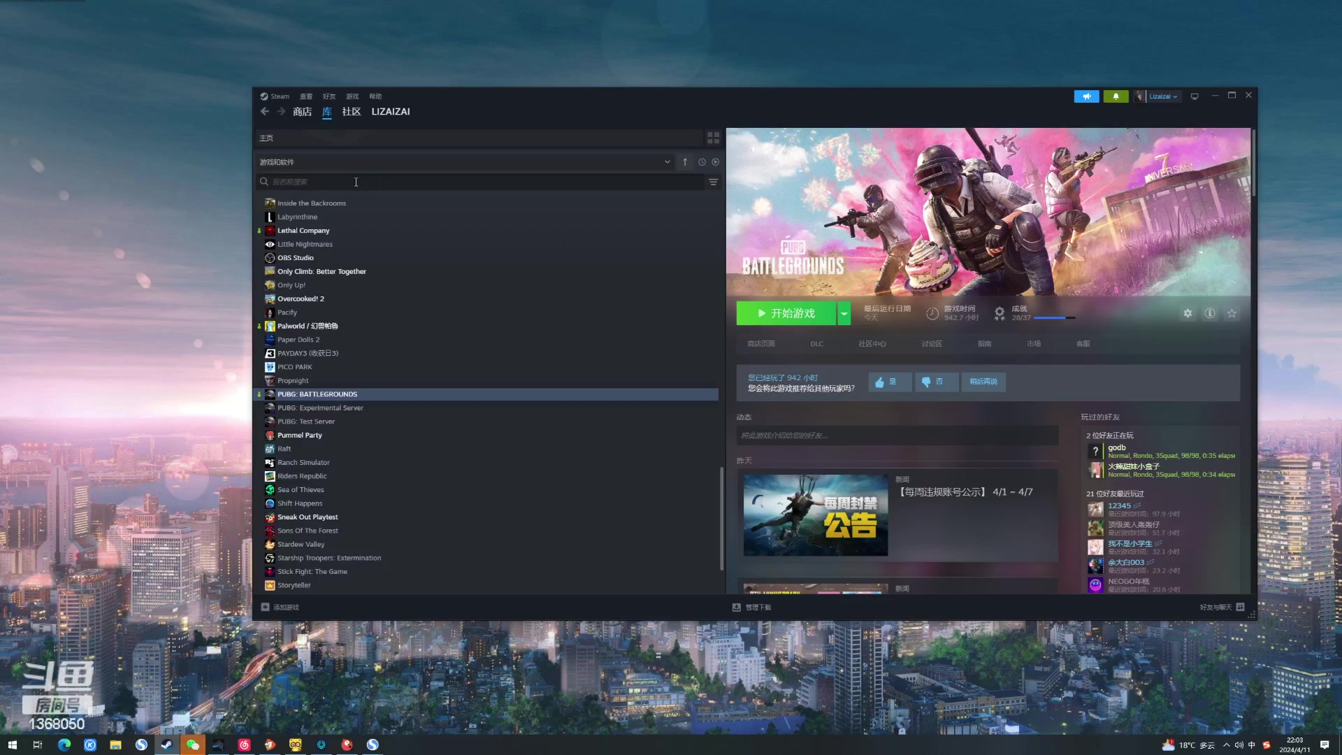Open PUBG achievements trophy icon
Viewport: 1342px width, 755px height.
point(1000,313)
